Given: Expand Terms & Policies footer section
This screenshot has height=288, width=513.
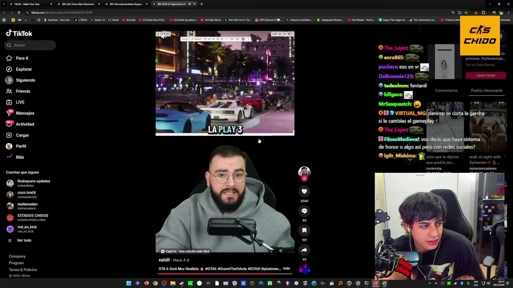Looking at the screenshot, I should [23, 270].
